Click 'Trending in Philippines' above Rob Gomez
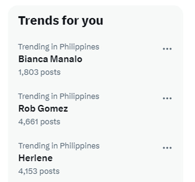The width and height of the screenshot is (195, 182). pos(59,96)
